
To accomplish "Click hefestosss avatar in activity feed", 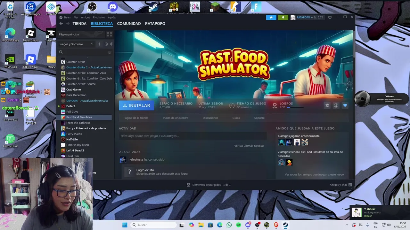I will point(123,160).
